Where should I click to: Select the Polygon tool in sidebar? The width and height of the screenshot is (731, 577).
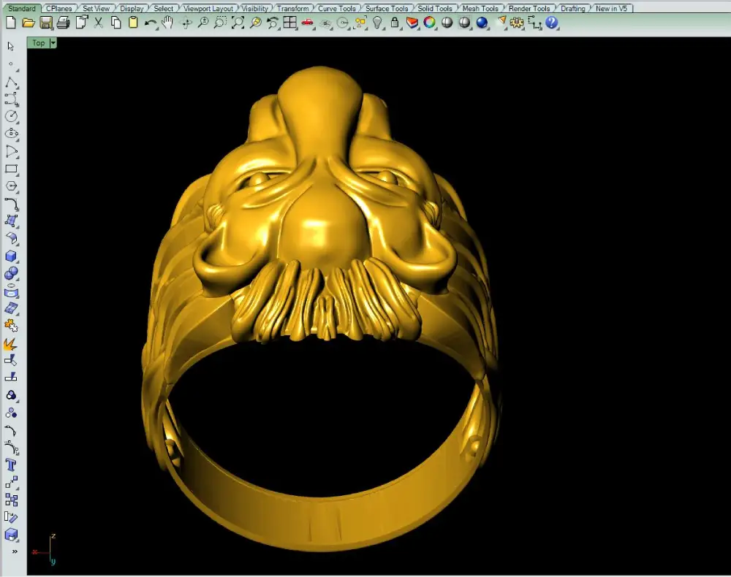pyautogui.click(x=11, y=186)
